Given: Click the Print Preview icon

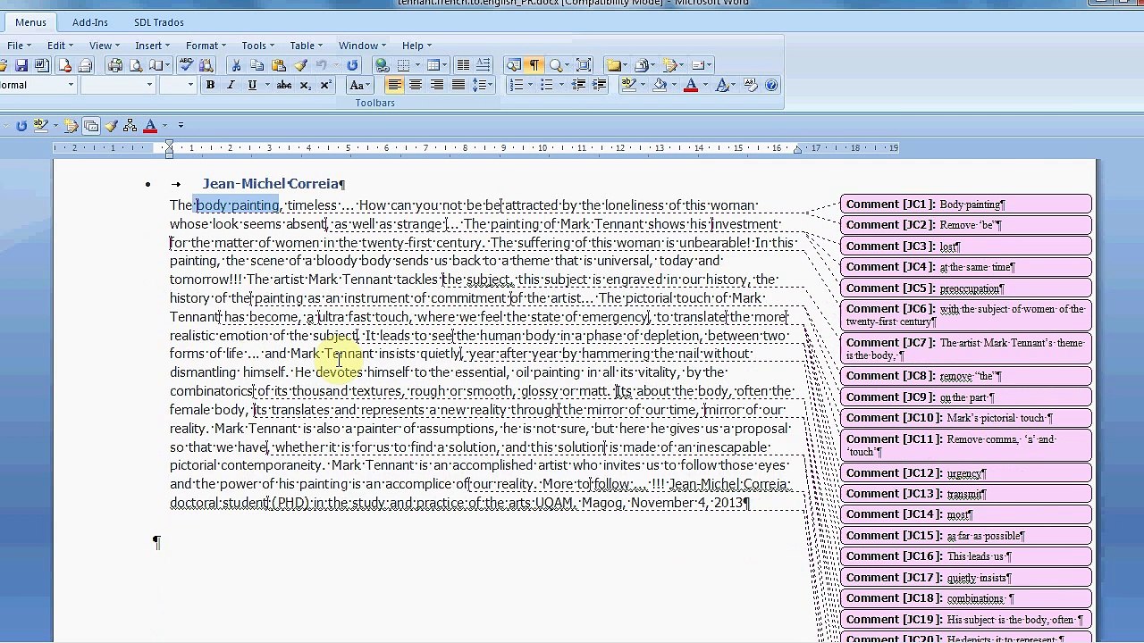Looking at the screenshot, I should click(136, 65).
